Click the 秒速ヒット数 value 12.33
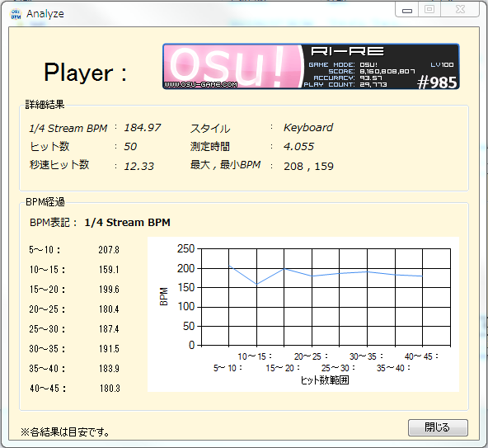 pyautogui.click(x=138, y=166)
